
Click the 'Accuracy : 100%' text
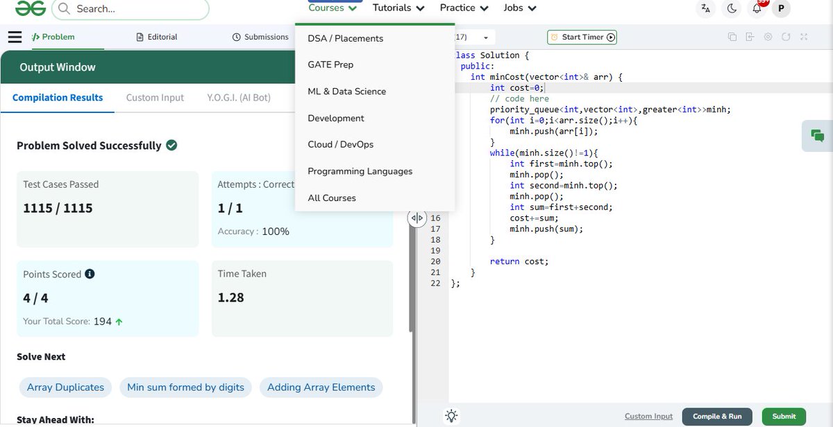(x=253, y=232)
